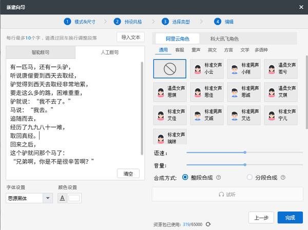Choose 温柔女声 思琪 voice

point(170,92)
